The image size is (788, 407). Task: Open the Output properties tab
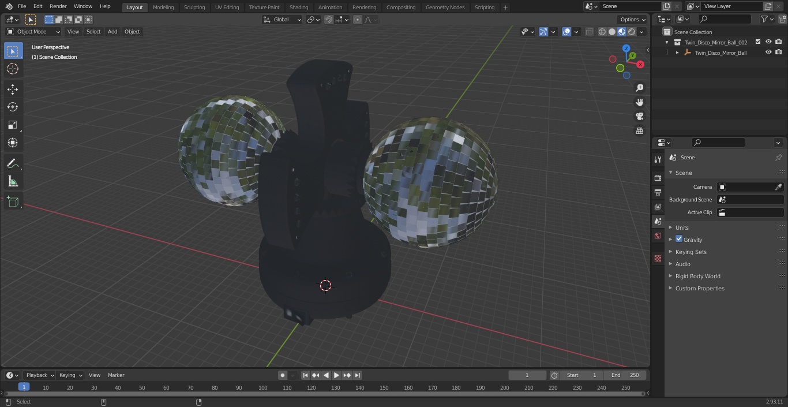click(x=658, y=192)
